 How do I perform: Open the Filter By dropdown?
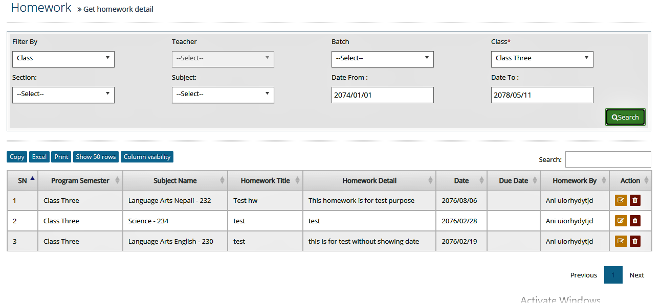click(x=63, y=59)
